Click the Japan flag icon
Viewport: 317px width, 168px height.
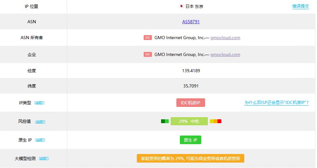181,6
